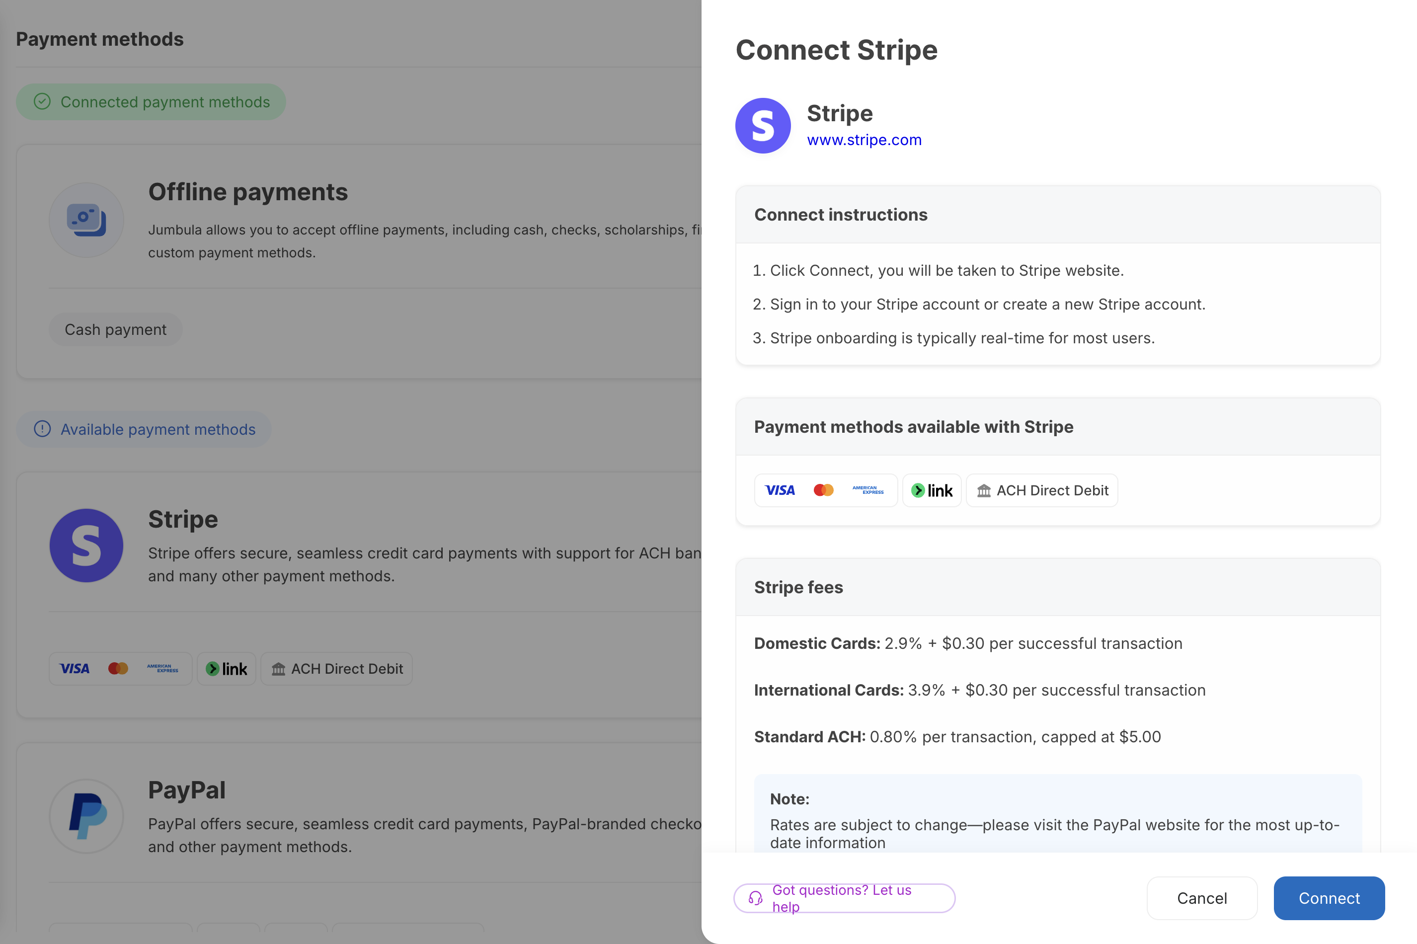Open the www.stripe.com link
Image resolution: width=1417 pixels, height=944 pixels.
click(864, 140)
